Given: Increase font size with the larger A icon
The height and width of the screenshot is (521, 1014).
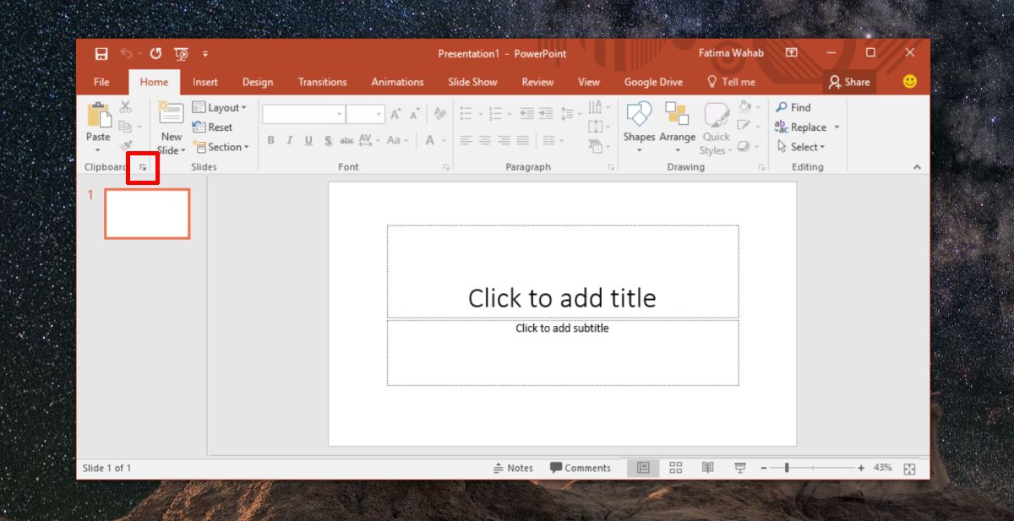Looking at the screenshot, I should 395,114.
